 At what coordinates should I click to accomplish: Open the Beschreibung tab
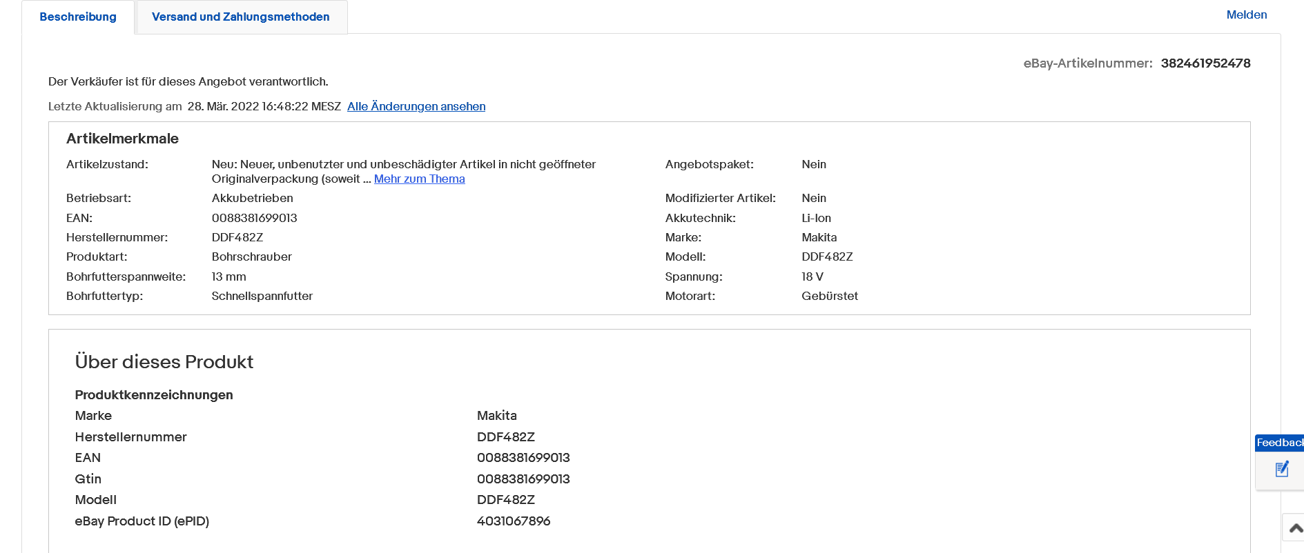tap(78, 17)
